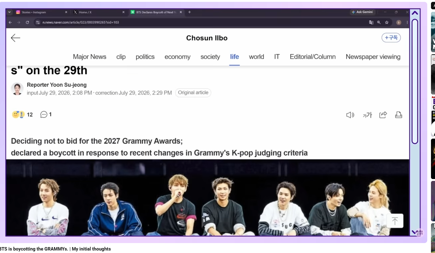
Task: Click the scrollbar down chevron
Action: tap(414, 232)
